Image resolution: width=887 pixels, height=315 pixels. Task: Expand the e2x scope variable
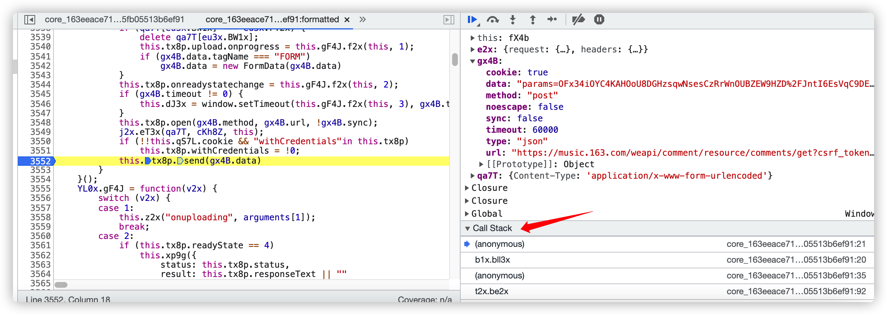coord(473,49)
